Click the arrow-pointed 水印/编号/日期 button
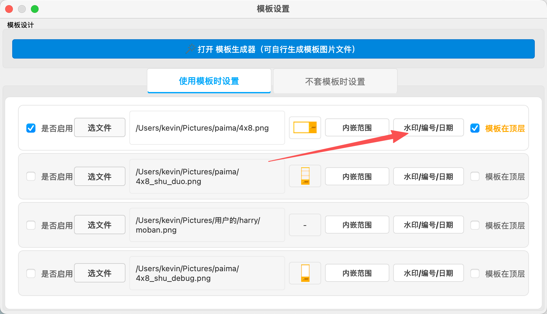The width and height of the screenshot is (547, 314). click(x=428, y=127)
